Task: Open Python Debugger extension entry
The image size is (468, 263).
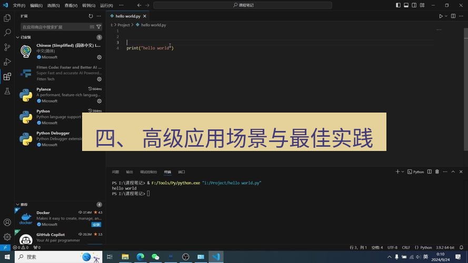Action: pos(59,139)
